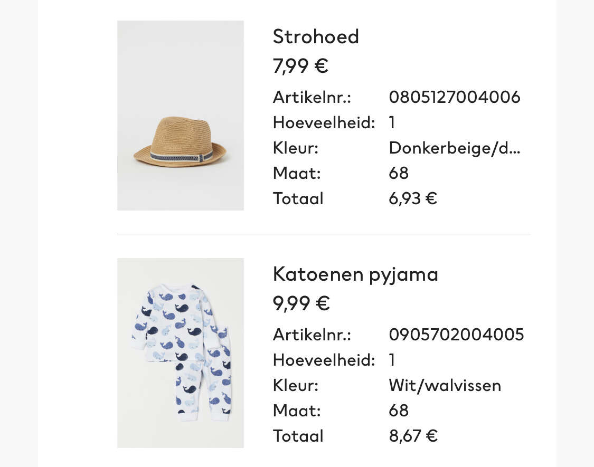Open the straw hat product image

[181, 116]
